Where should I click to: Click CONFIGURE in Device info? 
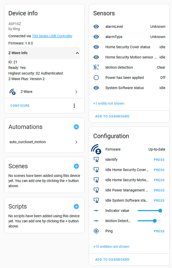coord(20,105)
